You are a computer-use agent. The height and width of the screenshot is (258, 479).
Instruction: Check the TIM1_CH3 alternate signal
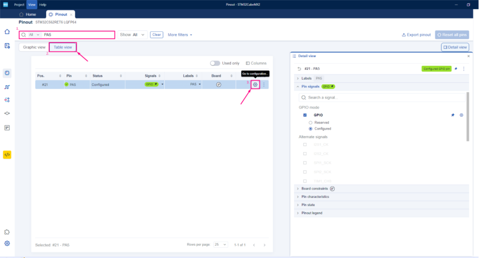coord(305,181)
